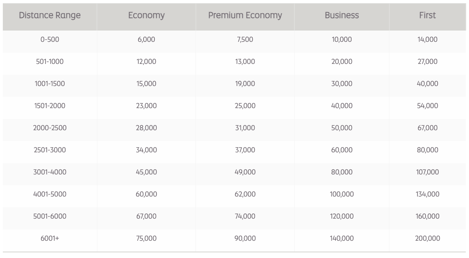This screenshot has height=258, width=469.
Task: Select the 501-1000 distance range row
Action: click(50, 62)
